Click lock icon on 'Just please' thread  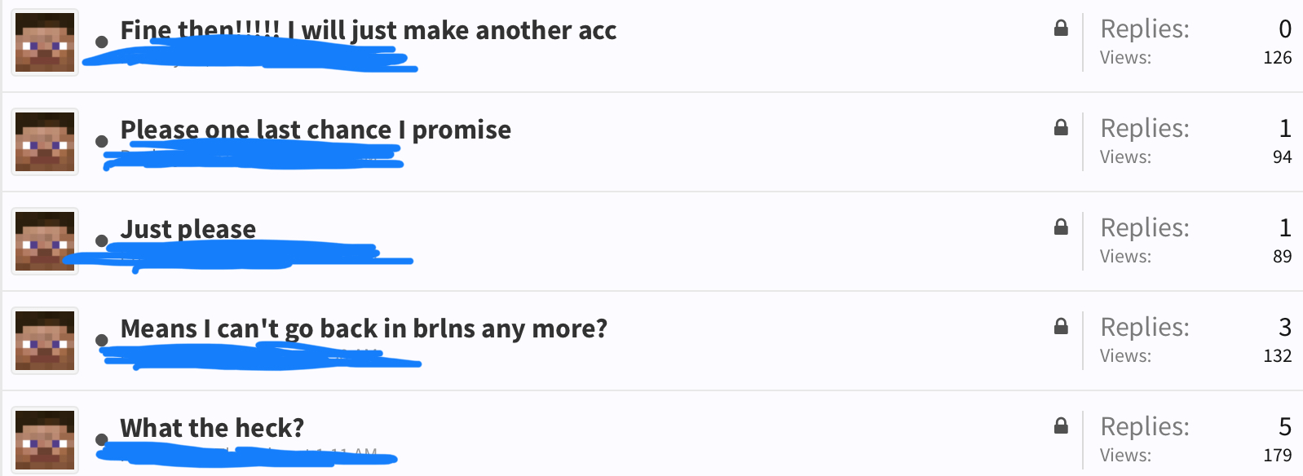tap(1061, 227)
